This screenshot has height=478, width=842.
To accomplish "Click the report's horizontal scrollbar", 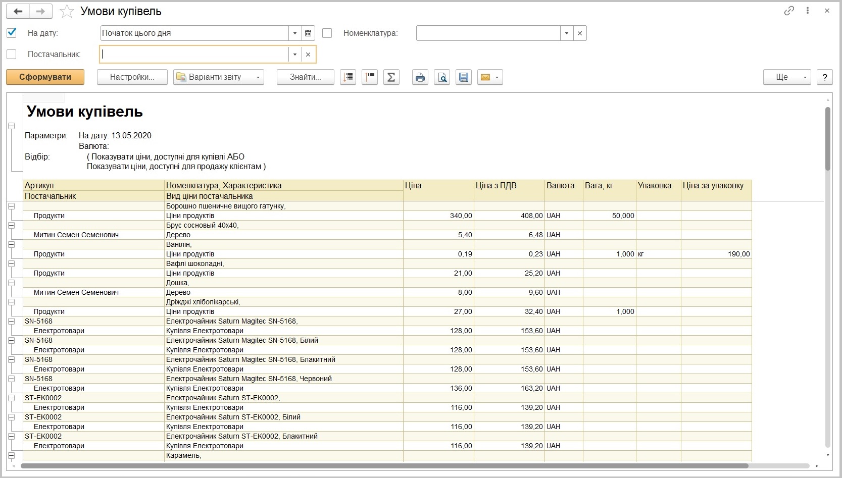I will (x=384, y=466).
